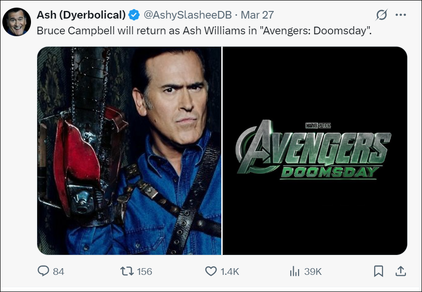Screen dimensions: 422x292
Task: Open the chainsaw Ash Williams photo
Action: pos(129,151)
